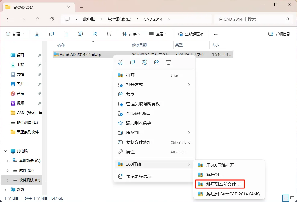The image size is (297, 202).
Task: Click the Share icon in the toolbar
Action: pos(95,34)
